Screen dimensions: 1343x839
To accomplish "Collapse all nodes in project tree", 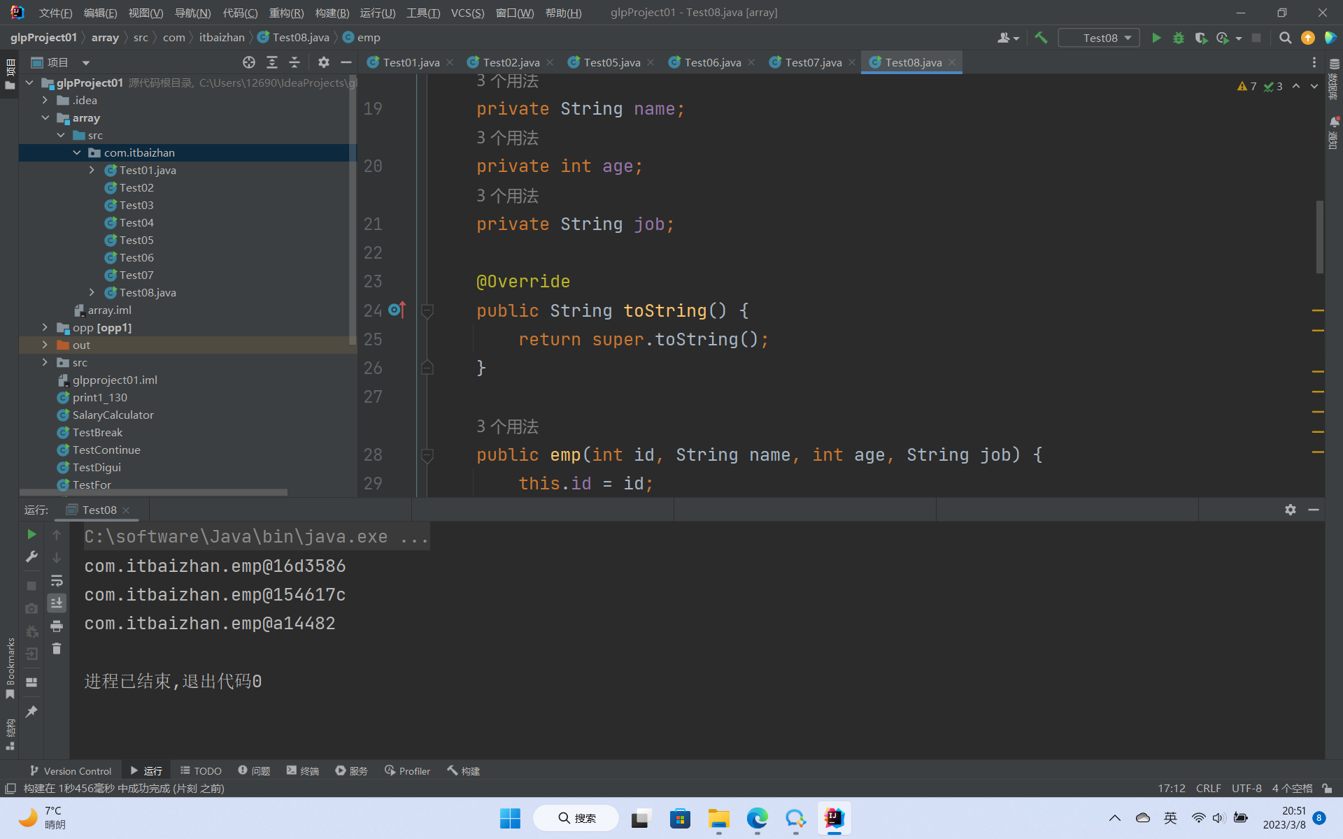I will coord(294,62).
